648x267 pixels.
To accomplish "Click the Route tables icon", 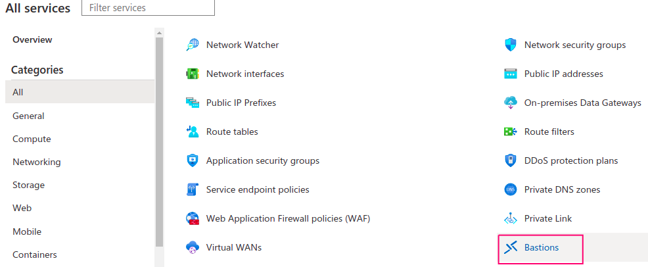I will [x=193, y=132].
